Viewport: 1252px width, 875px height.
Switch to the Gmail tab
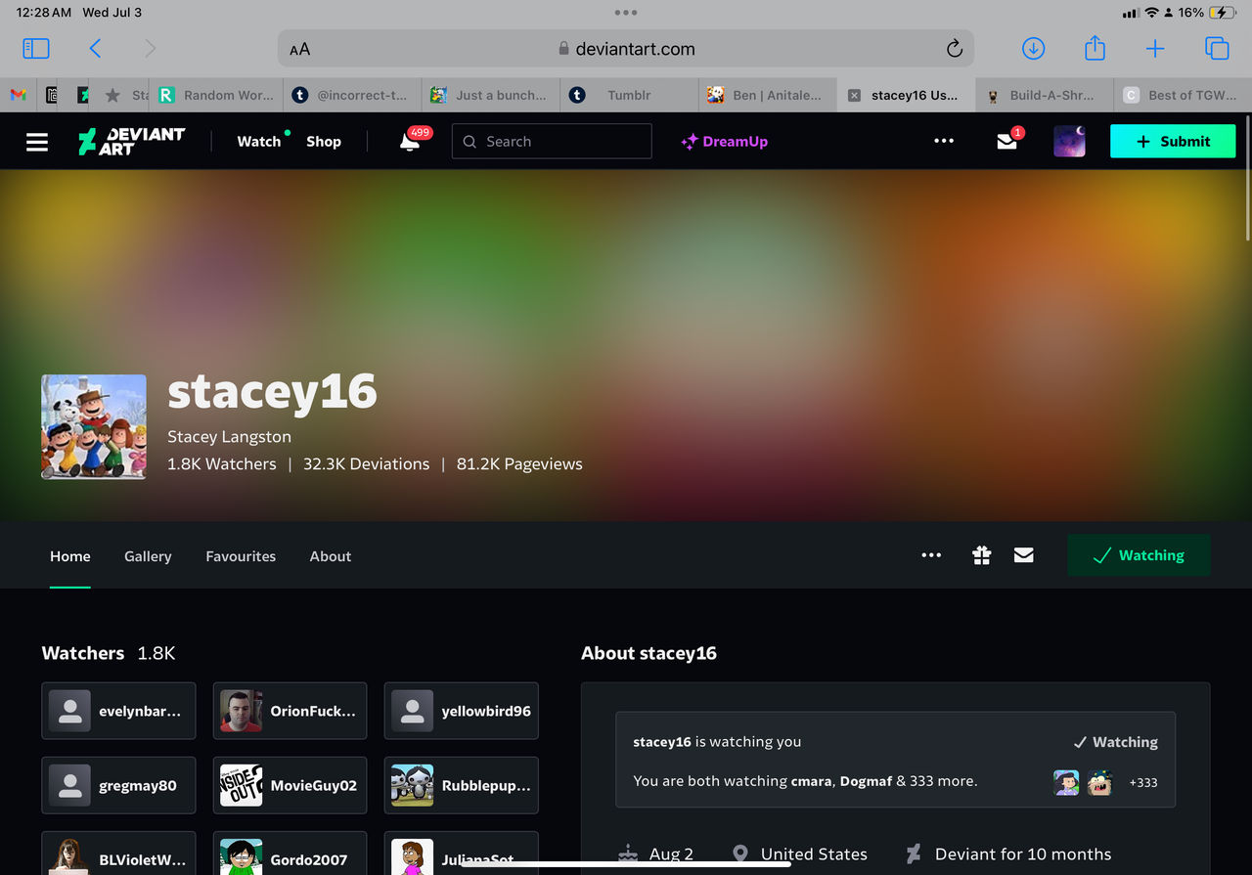coord(18,95)
